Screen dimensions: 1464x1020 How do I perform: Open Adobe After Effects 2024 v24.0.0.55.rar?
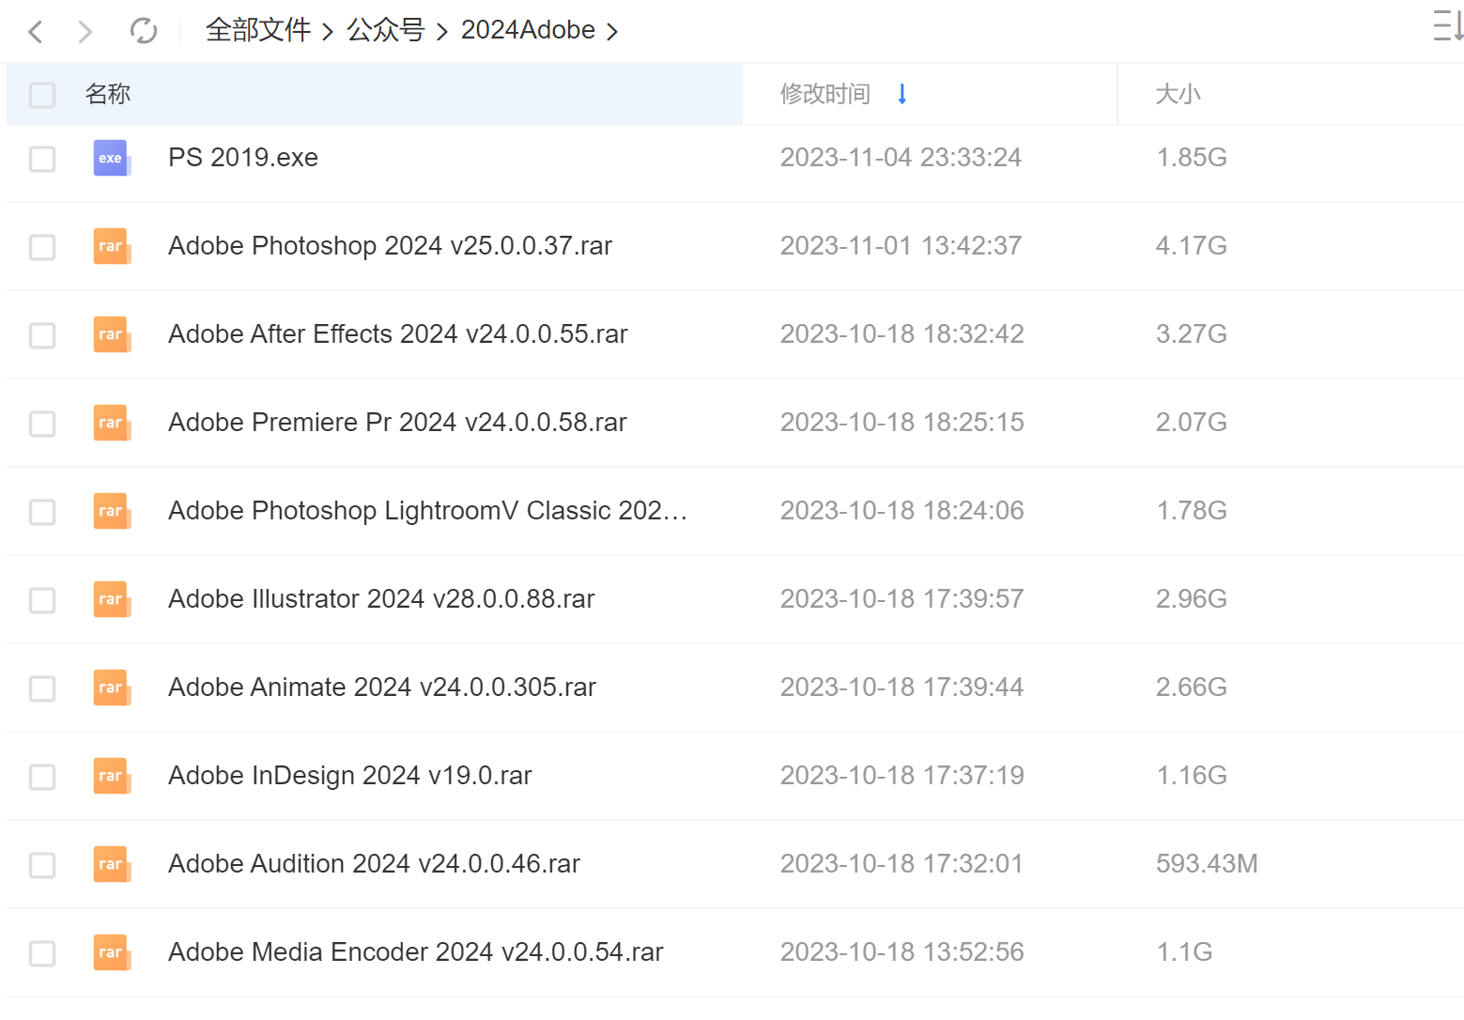[398, 334]
